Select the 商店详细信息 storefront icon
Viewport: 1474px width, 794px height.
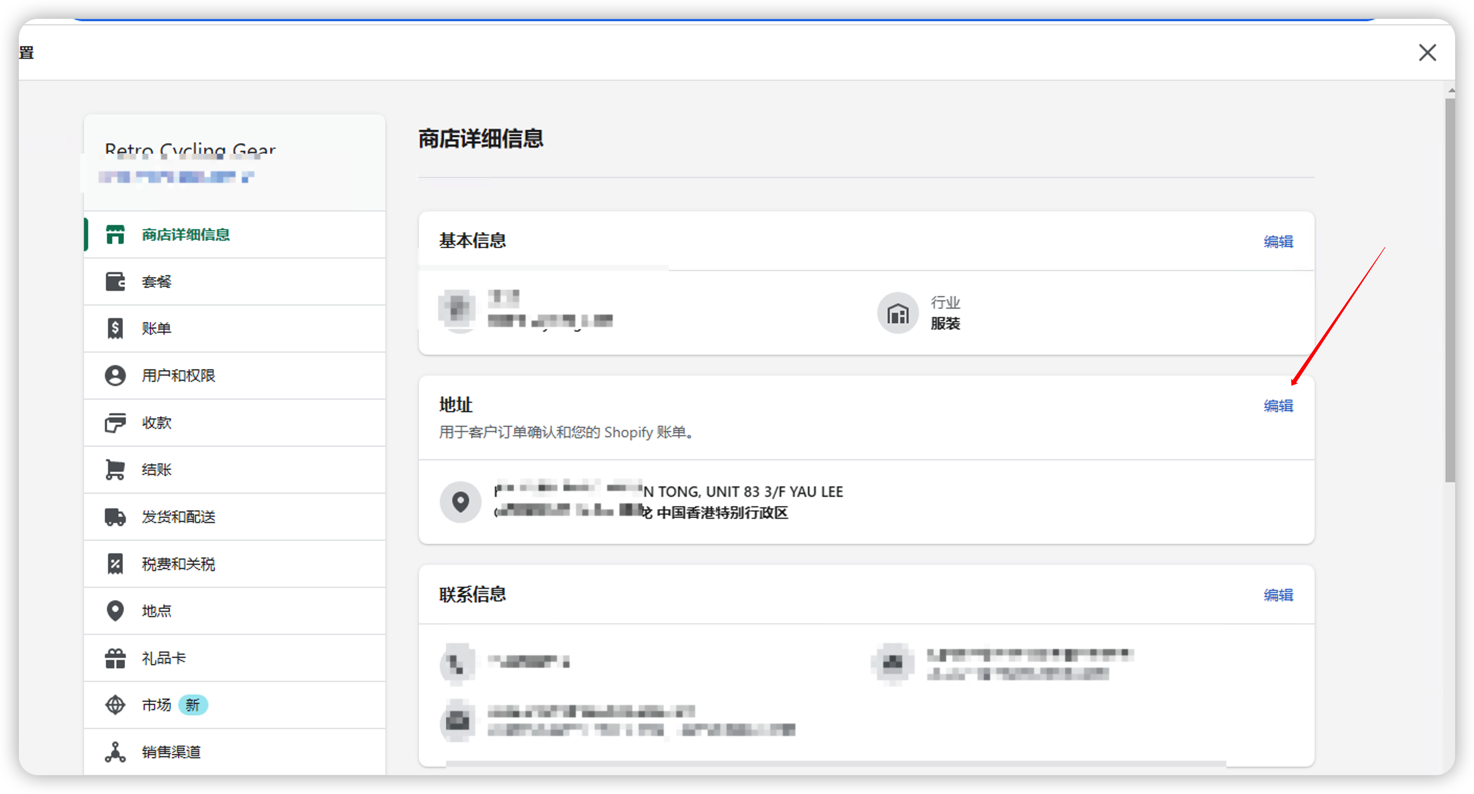[x=116, y=234]
